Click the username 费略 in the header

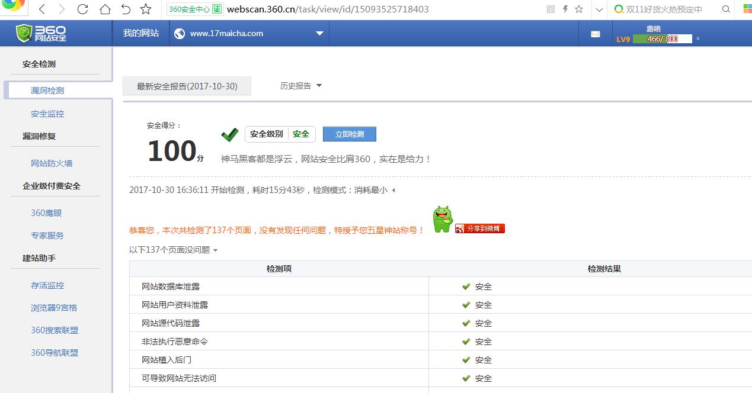click(654, 28)
